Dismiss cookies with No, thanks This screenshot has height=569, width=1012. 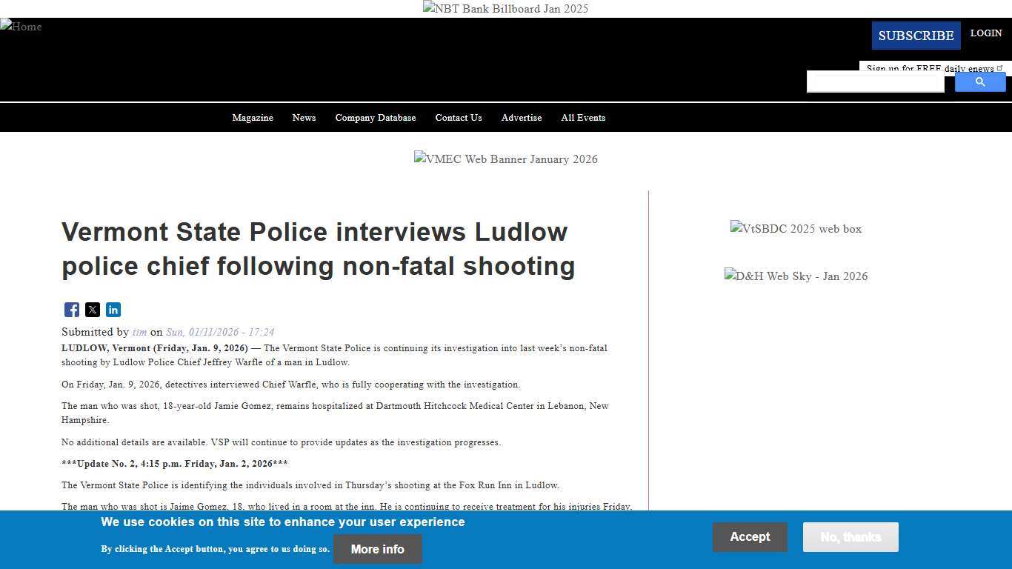[x=850, y=536]
